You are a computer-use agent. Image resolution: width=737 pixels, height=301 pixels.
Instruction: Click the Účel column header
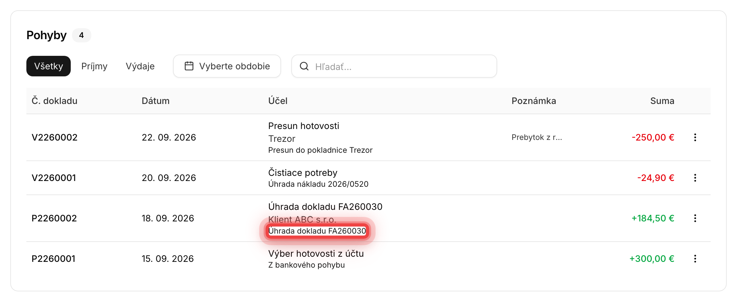pos(278,101)
